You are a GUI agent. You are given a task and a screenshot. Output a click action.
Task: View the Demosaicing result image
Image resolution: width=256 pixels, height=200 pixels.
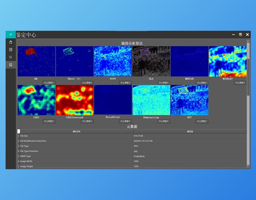coord(151,100)
